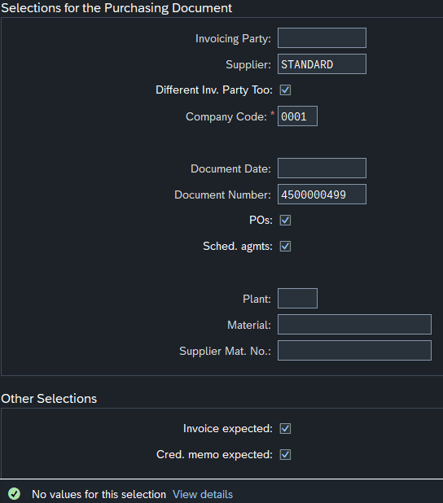Uncheck Cred. memo expected checkbox
Screen dimensions: 443x503
(285, 454)
